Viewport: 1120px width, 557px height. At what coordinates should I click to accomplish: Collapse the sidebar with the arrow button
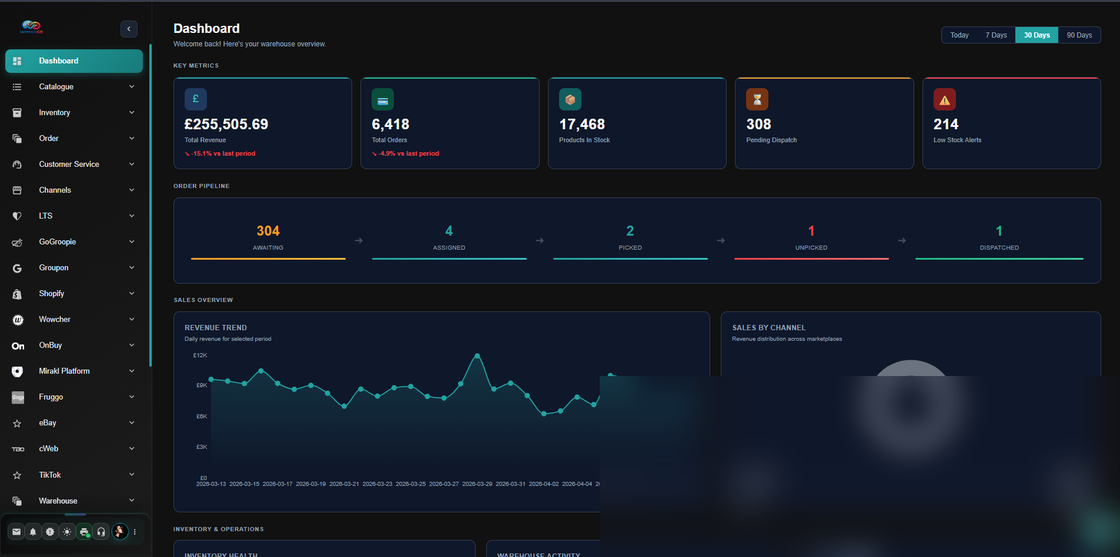pos(129,29)
